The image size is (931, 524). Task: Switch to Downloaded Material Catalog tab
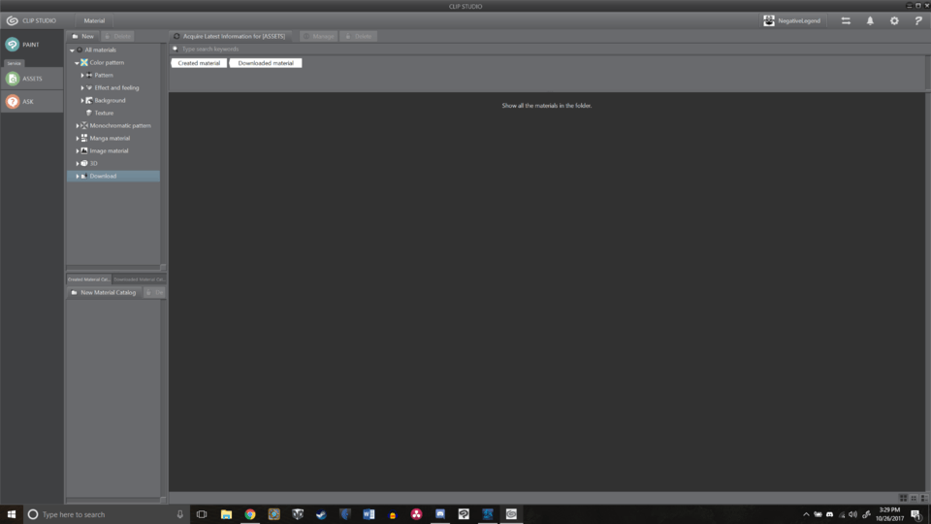click(x=139, y=279)
